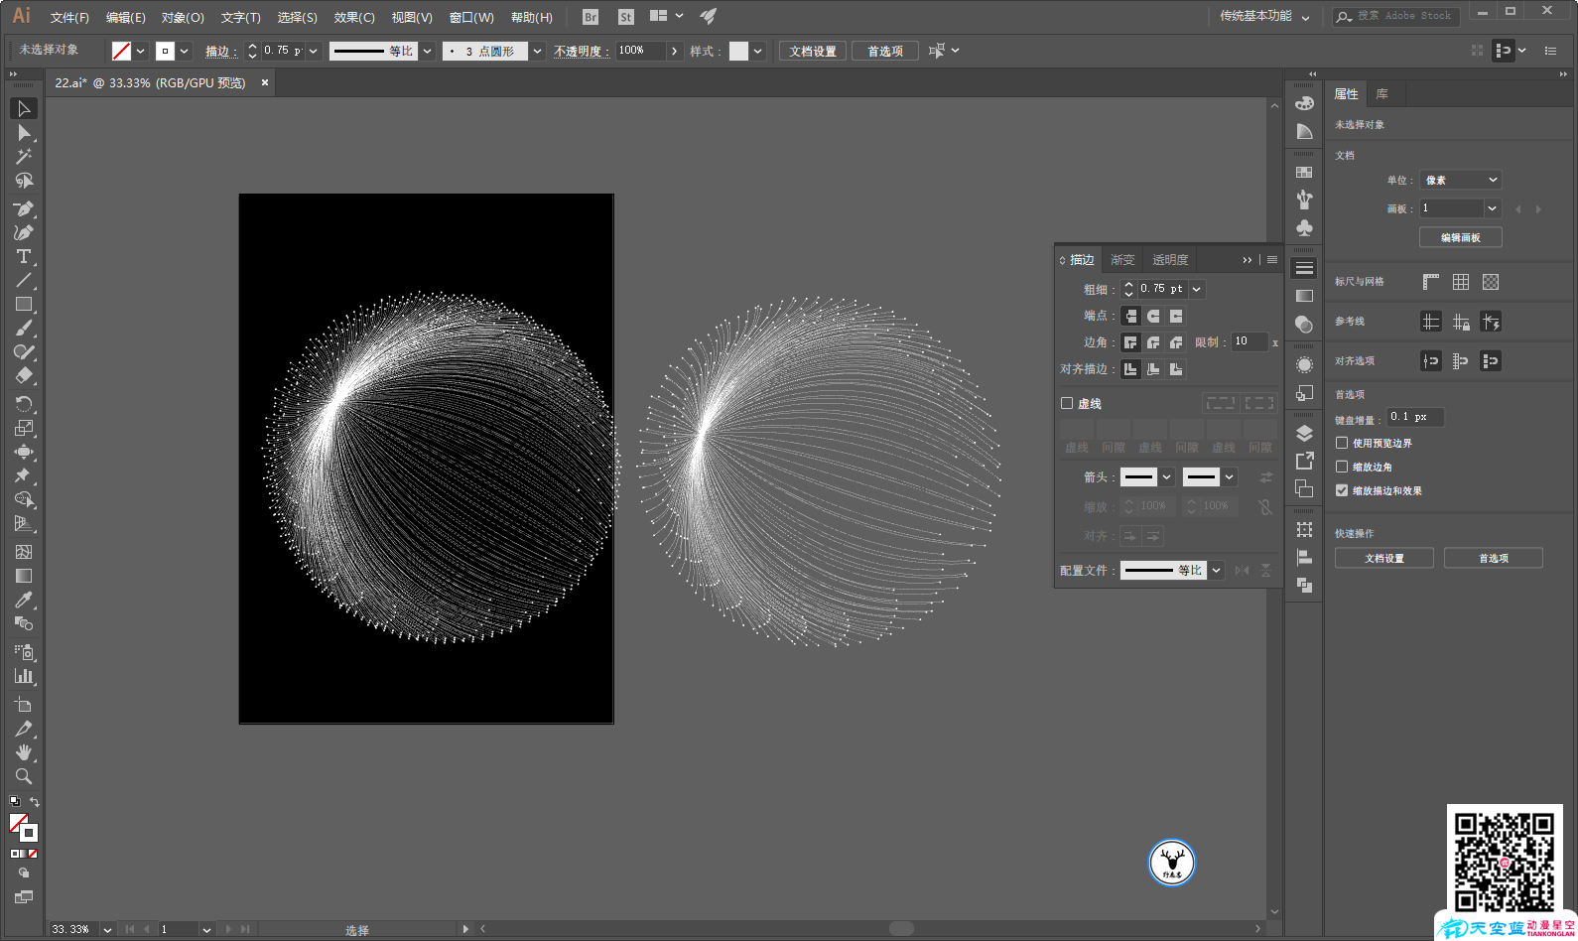Choose the Scale tool
The image size is (1578, 941).
point(24,428)
